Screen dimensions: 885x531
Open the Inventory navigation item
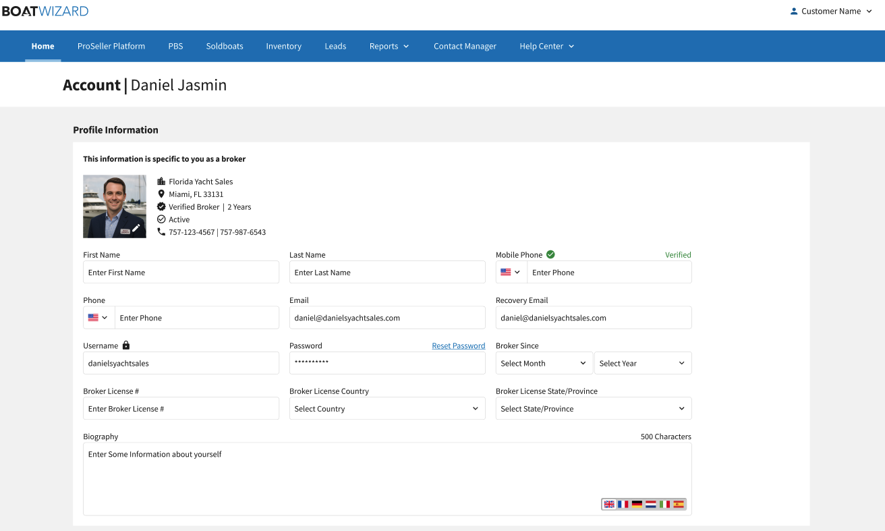[283, 46]
